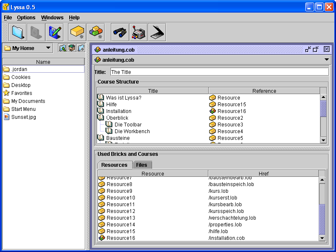Click the blue open-folder toolbar icon
The height and width of the screenshot is (252, 336).
tap(18, 32)
